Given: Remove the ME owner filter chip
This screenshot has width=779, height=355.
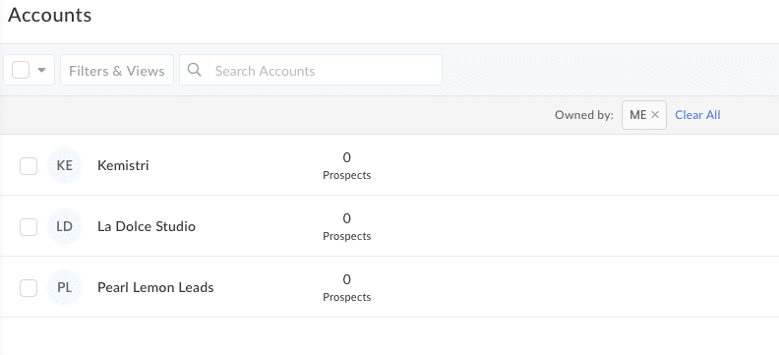Looking at the screenshot, I should [x=655, y=115].
